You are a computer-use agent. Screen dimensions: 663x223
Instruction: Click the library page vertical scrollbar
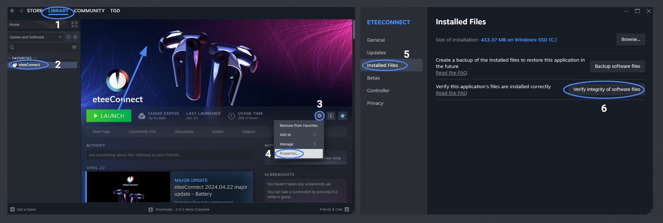[x=354, y=29]
